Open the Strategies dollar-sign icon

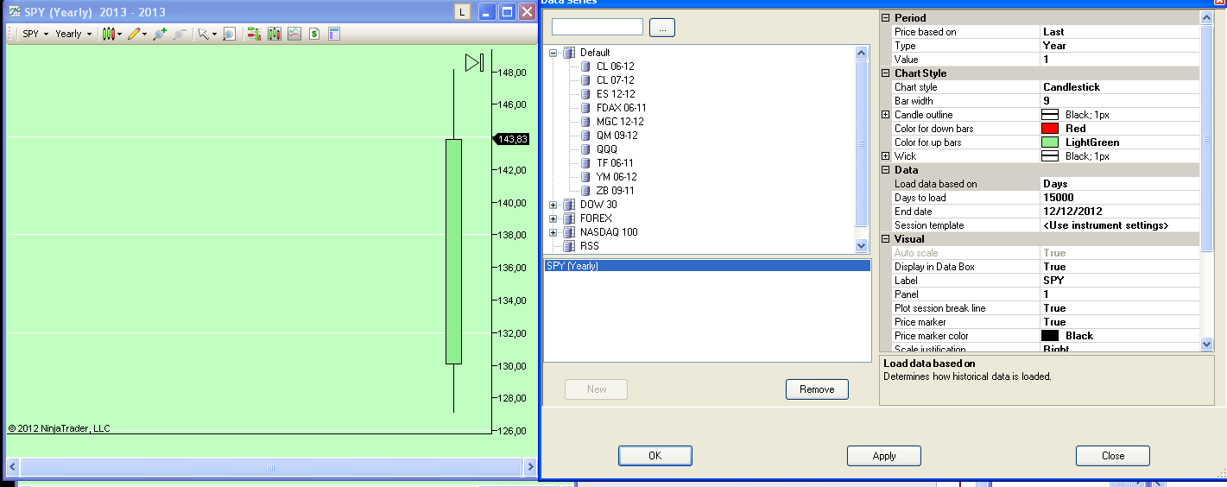[x=314, y=34]
